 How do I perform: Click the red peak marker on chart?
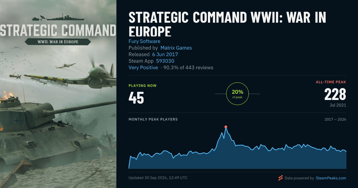point(226,127)
